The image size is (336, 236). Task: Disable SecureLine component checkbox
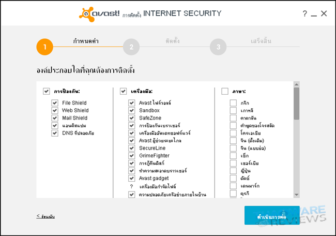[x=132, y=148]
